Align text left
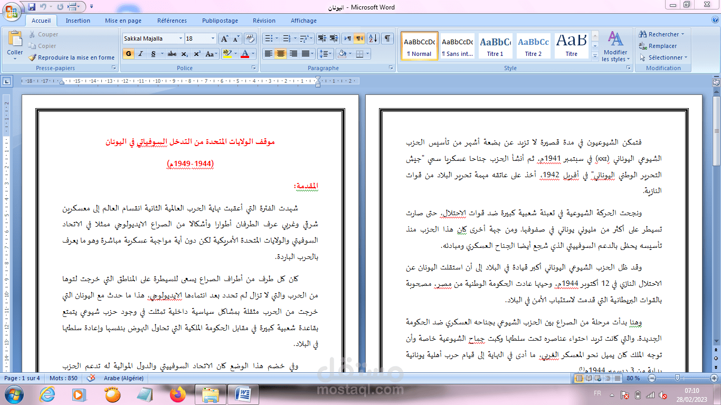The height and width of the screenshot is (405, 721). click(x=269, y=54)
